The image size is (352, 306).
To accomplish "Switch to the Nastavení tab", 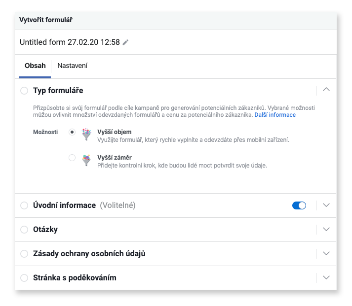I will click(x=72, y=66).
